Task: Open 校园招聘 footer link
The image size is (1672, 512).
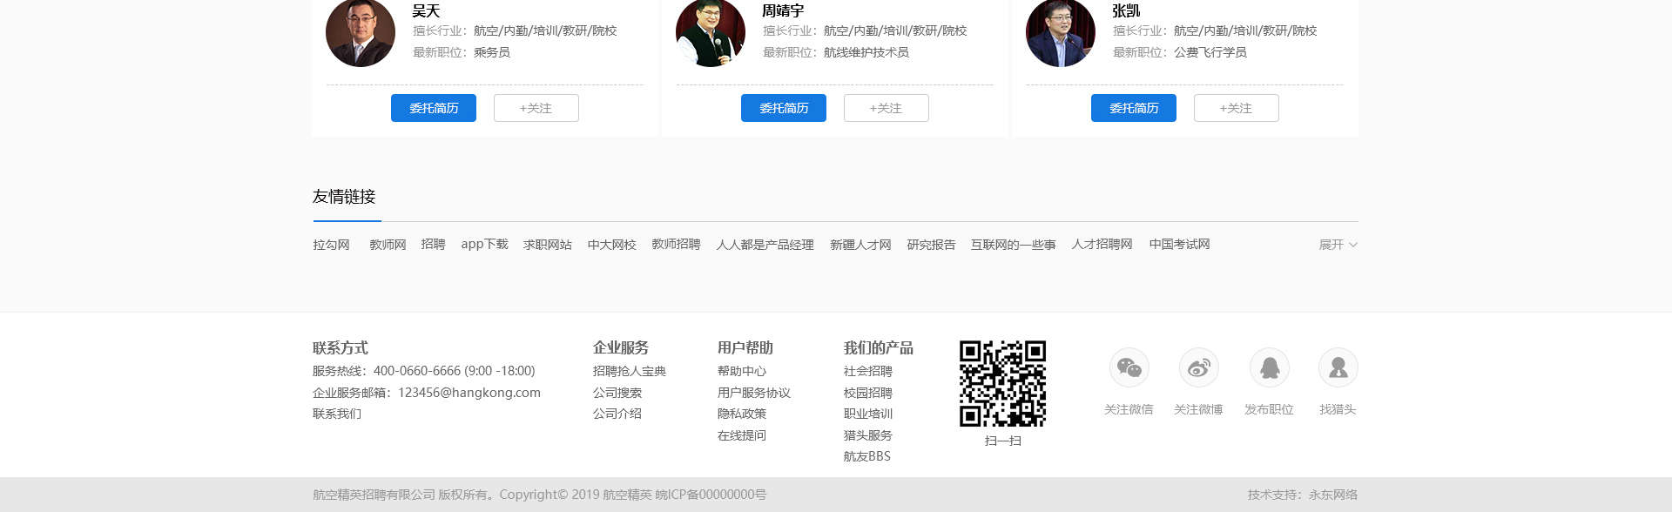Action: (868, 393)
